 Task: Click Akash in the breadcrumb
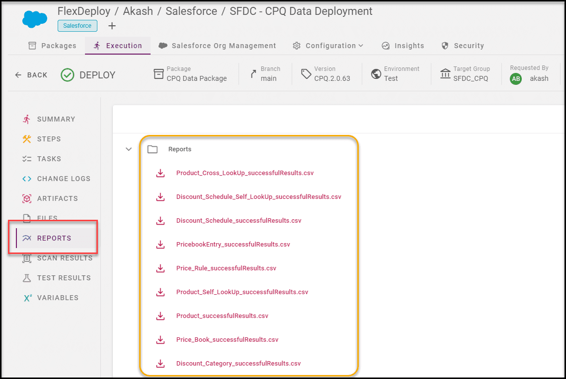pos(138,11)
